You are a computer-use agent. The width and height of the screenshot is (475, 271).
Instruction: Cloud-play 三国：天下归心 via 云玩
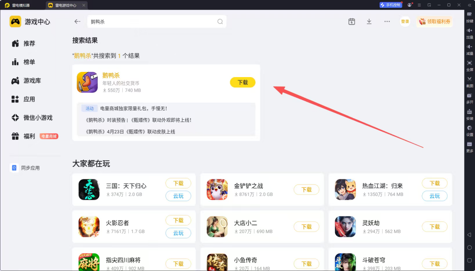pyautogui.click(x=178, y=196)
